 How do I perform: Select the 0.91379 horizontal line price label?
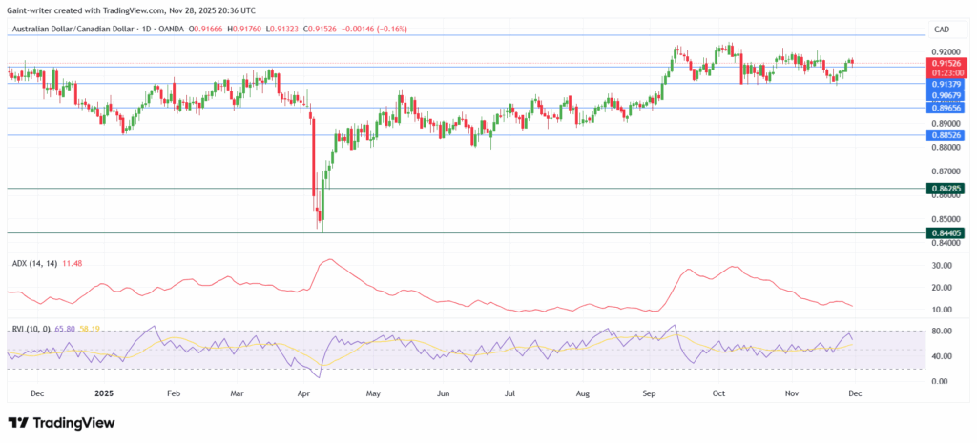click(946, 84)
